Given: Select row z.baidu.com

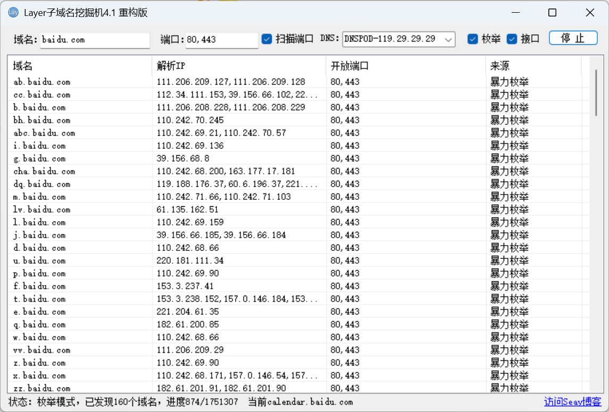Looking at the screenshot, I should (298, 363).
